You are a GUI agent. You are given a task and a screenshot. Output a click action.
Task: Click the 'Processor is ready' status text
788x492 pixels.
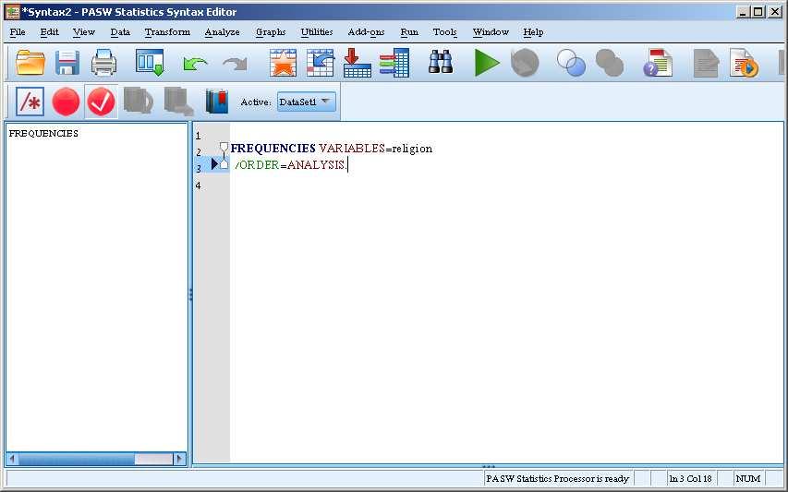tap(557, 479)
